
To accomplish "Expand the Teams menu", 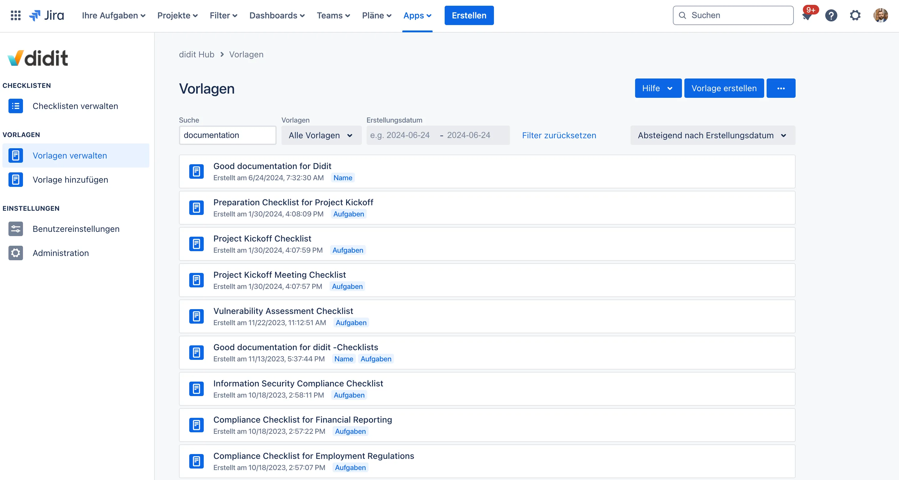I will [333, 15].
